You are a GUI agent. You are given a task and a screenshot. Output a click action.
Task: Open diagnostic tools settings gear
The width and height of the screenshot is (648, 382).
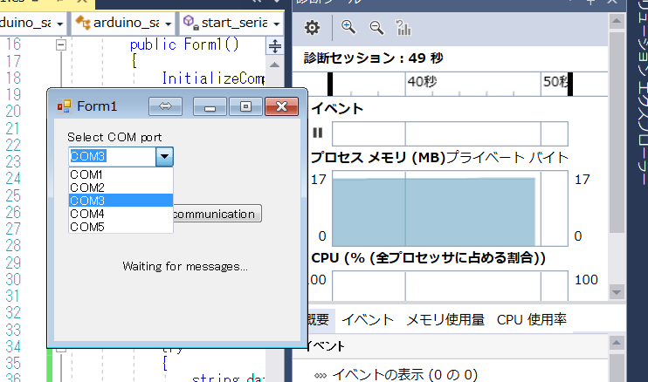click(312, 28)
